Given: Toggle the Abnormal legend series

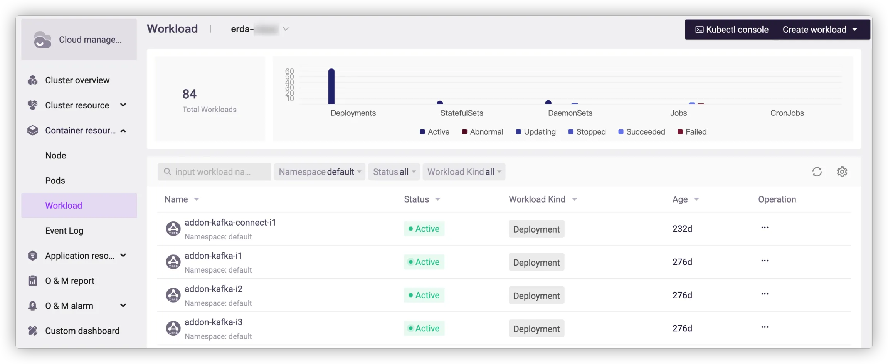Looking at the screenshot, I should tap(482, 132).
